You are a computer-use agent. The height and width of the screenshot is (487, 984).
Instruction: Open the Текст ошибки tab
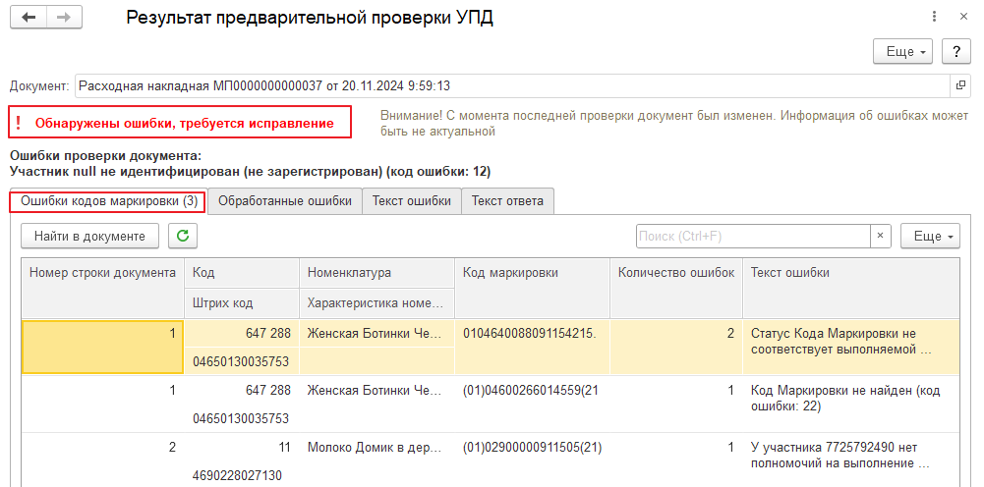point(412,200)
